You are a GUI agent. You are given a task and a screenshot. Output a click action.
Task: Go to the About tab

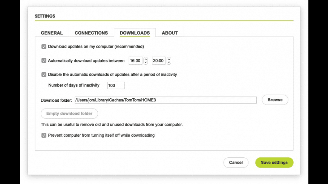tap(170, 33)
